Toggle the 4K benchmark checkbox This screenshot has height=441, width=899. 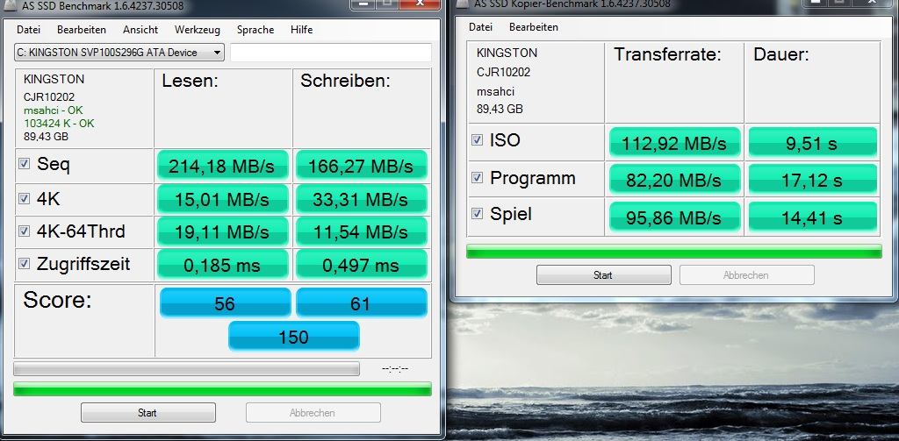point(24,199)
